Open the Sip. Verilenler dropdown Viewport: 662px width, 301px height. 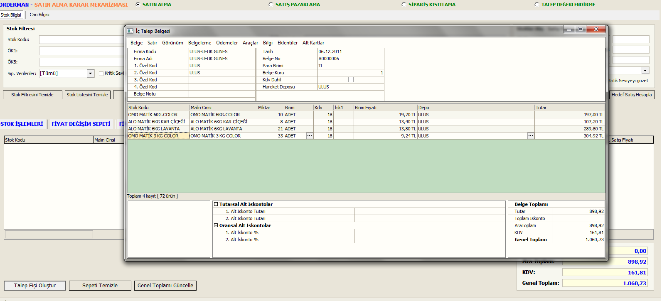pos(91,73)
